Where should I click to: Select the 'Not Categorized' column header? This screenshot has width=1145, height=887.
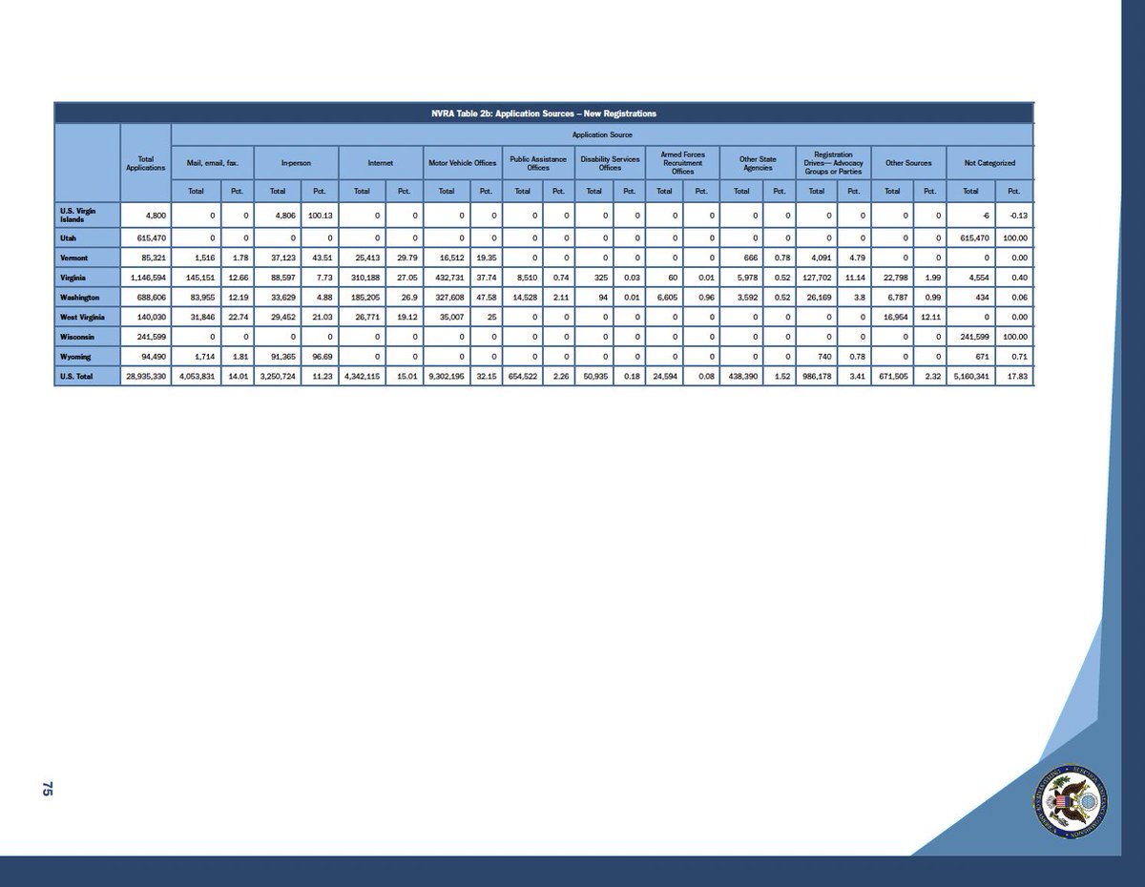point(989,163)
